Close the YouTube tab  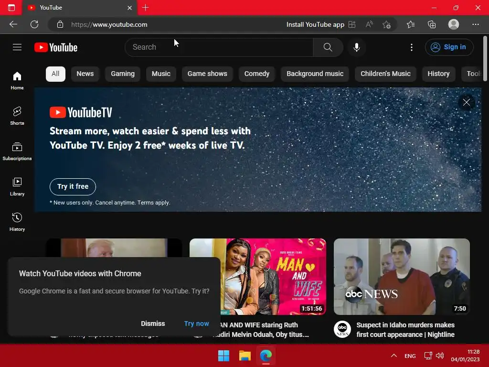pyautogui.click(x=130, y=8)
